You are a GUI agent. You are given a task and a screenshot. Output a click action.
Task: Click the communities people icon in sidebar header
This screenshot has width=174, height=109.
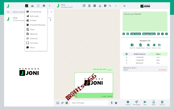32,6
